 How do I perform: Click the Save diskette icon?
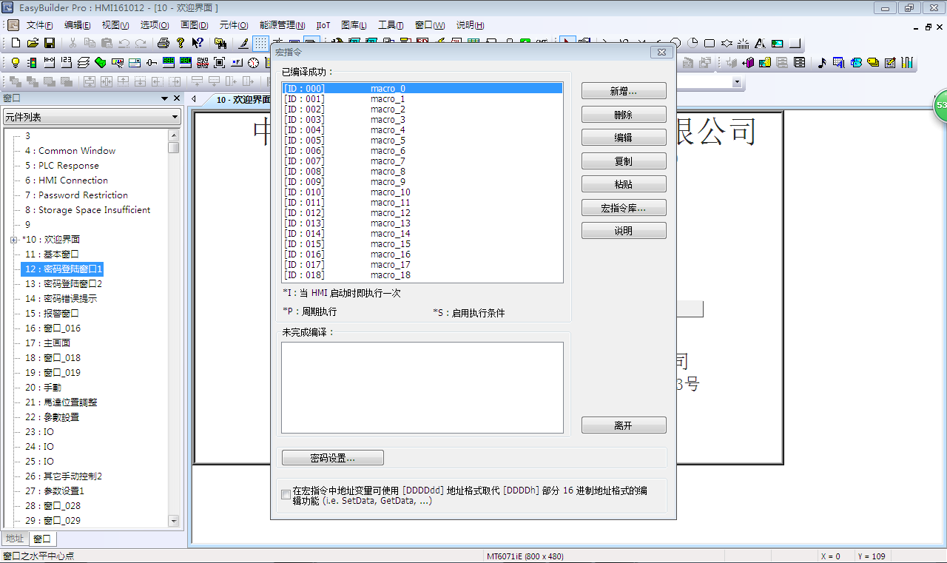[x=50, y=43]
